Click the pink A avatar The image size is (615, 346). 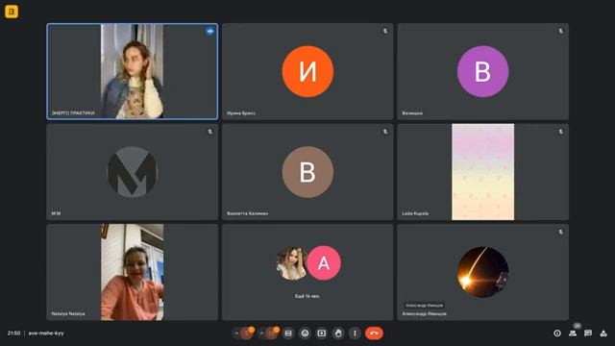(324, 262)
